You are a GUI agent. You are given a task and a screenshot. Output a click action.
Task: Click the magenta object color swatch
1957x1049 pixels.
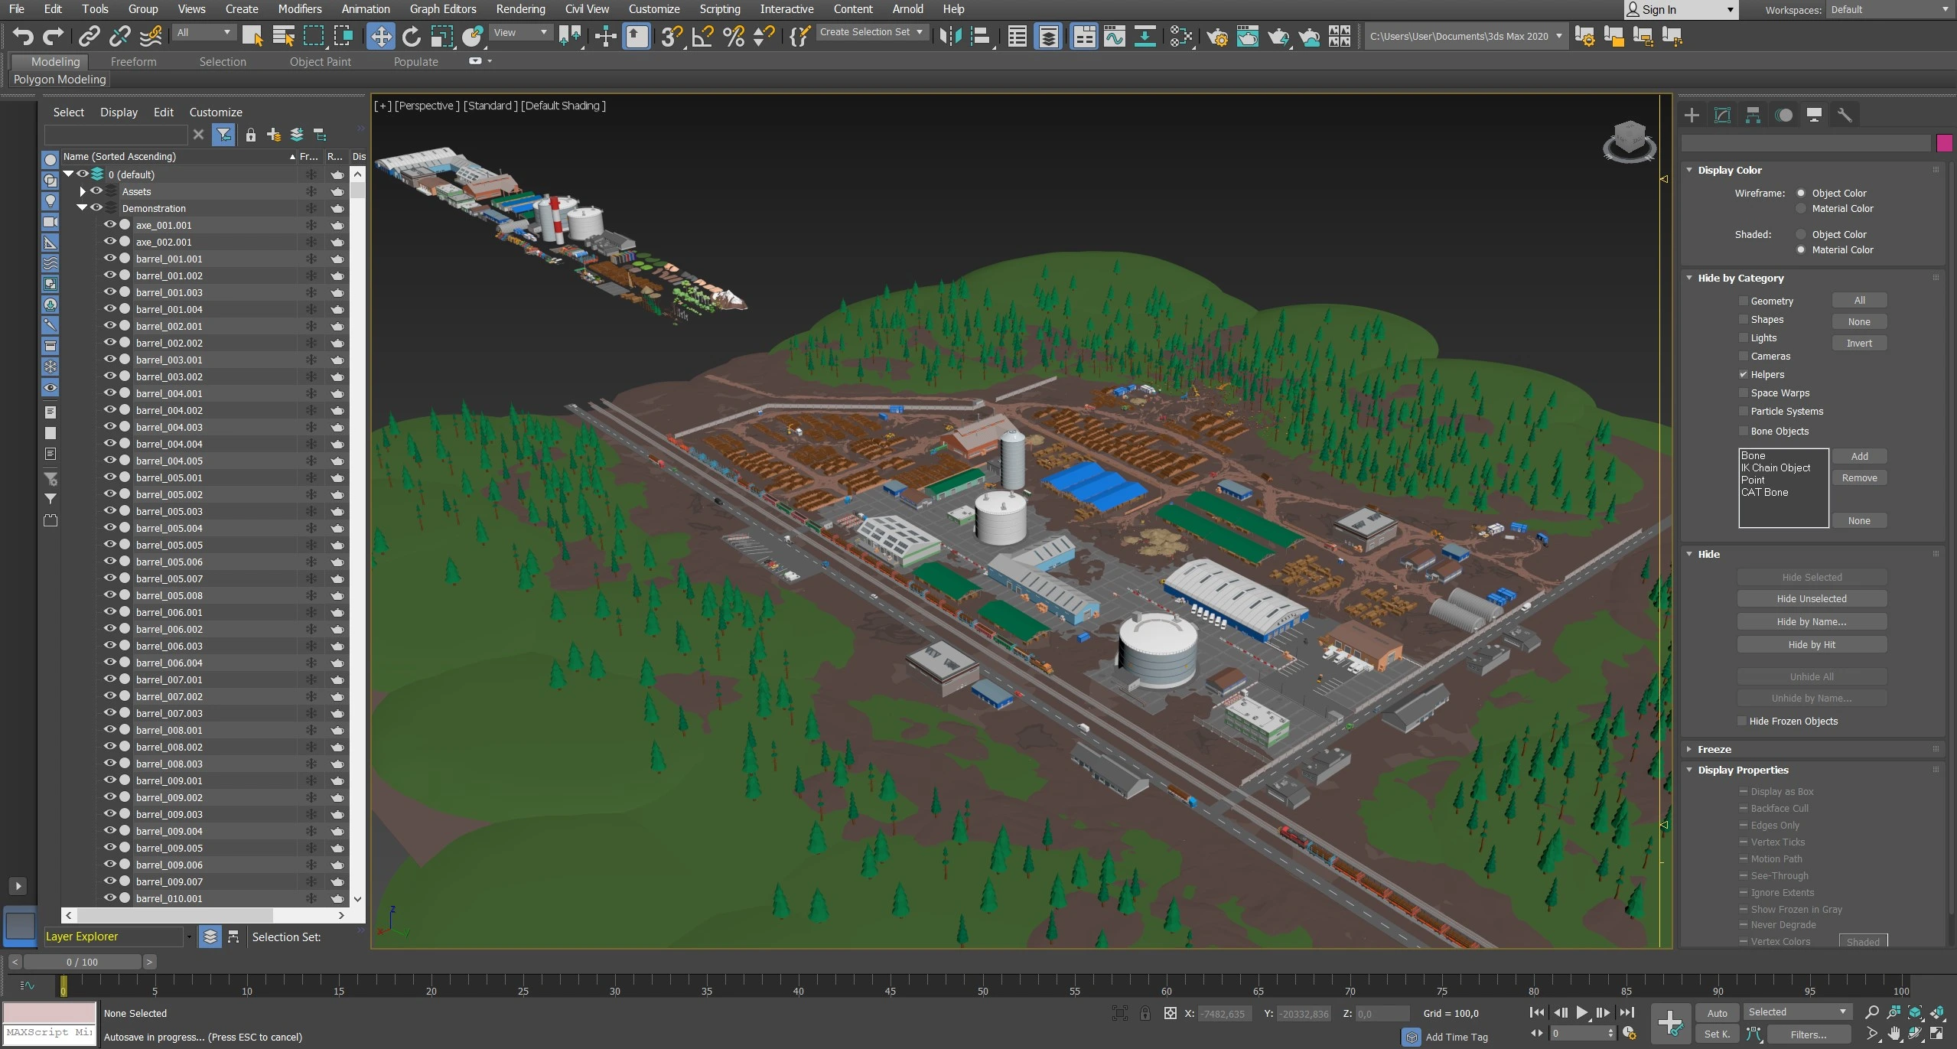click(x=1943, y=143)
